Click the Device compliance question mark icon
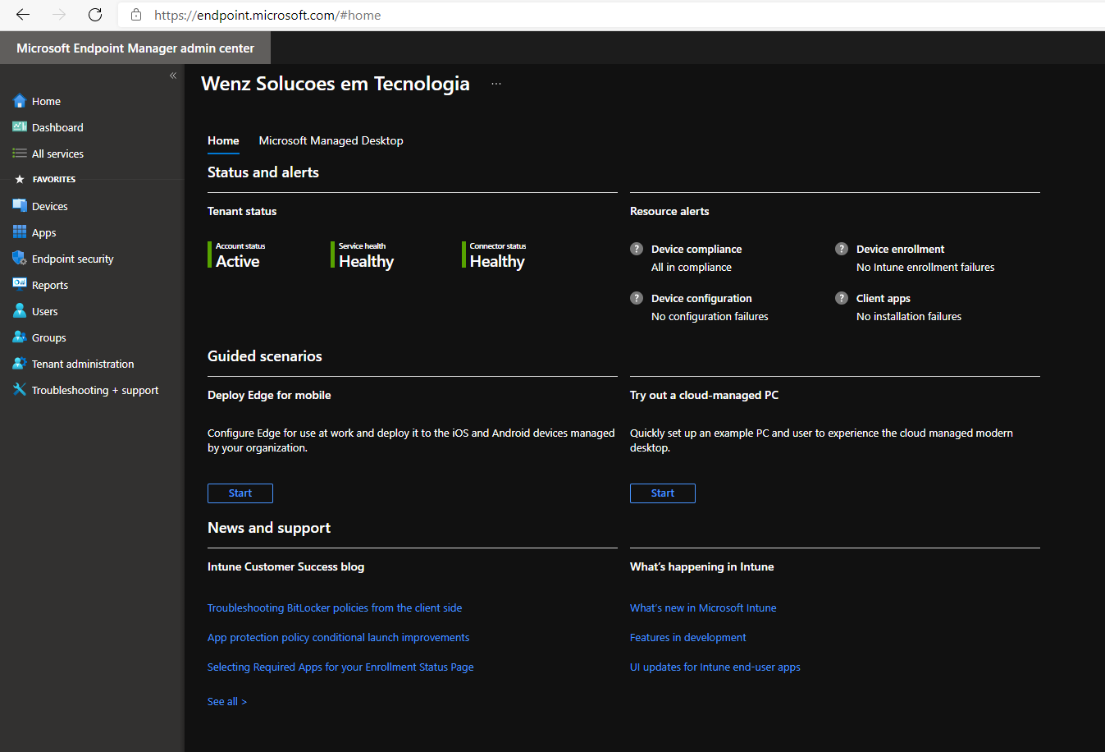 tap(637, 249)
